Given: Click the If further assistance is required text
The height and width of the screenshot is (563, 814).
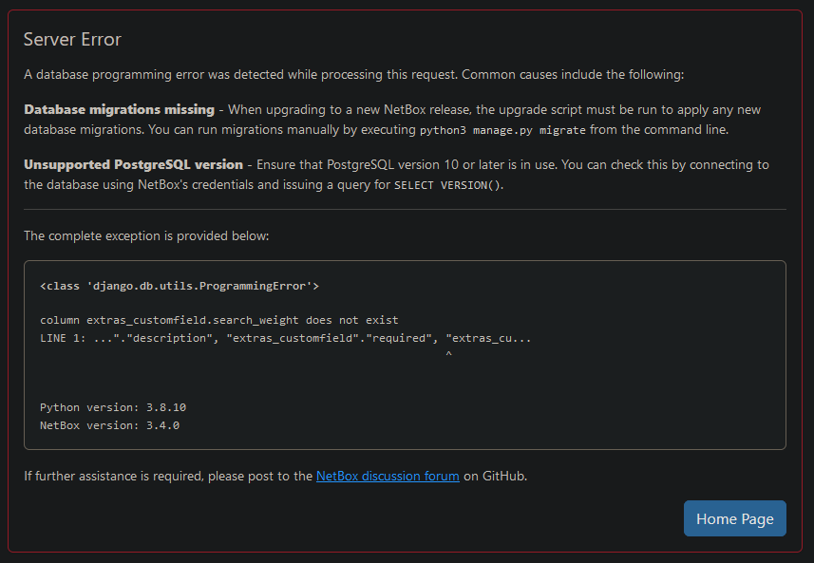Looking at the screenshot, I should click(168, 476).
